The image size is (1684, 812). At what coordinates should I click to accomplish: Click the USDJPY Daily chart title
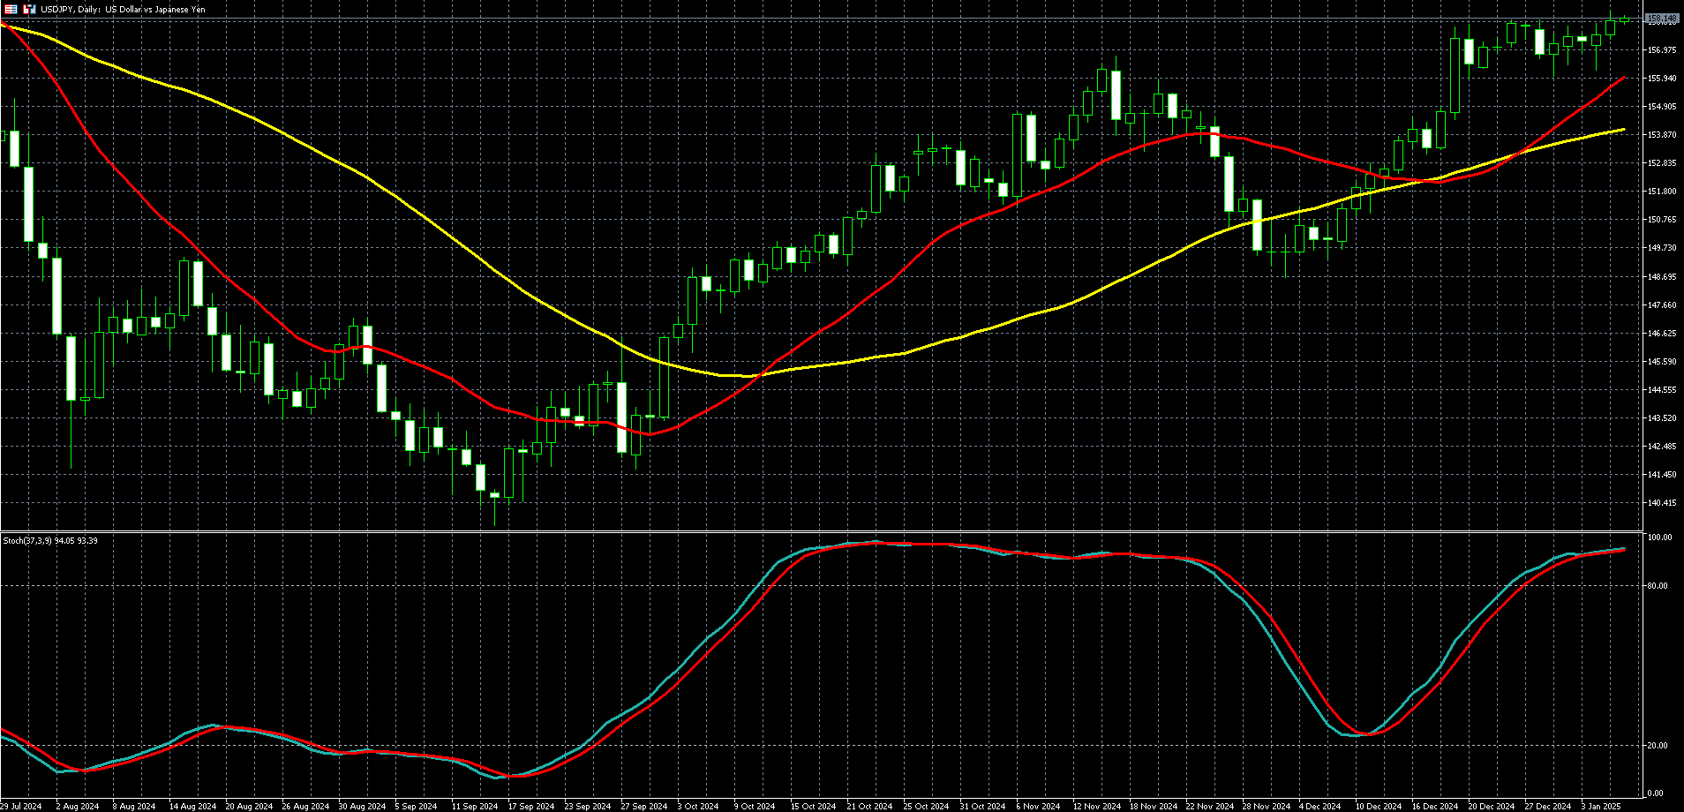click(123, 9)
